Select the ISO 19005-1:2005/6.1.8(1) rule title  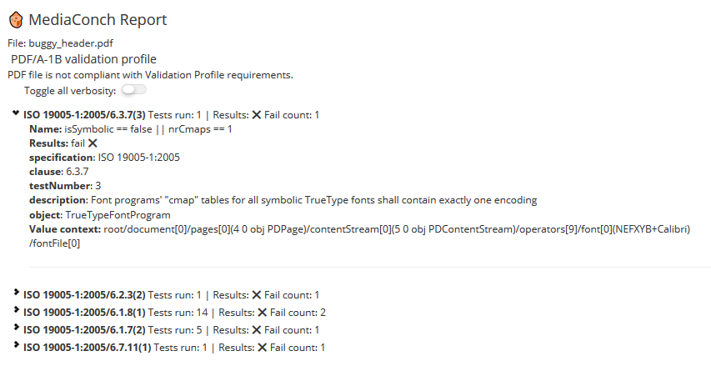(x=84, y=313)
